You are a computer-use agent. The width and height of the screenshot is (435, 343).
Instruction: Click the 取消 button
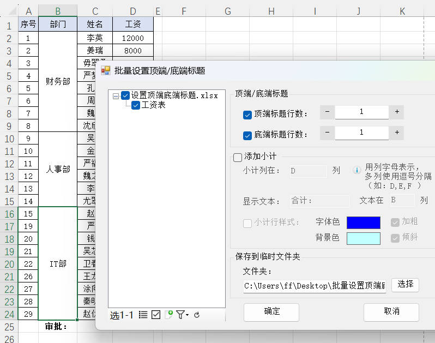pyautogui.click(x=391, y=311)
